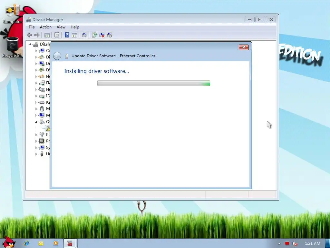Image resolution: width=330 pixels, height=248 pixels.
Task: Expand the Keyboards category arrow
Action: coord(36,102)
